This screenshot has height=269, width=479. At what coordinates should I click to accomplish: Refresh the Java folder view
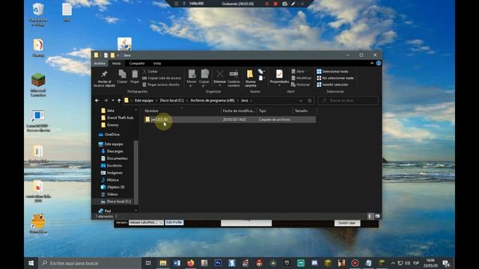pos(309,100)
